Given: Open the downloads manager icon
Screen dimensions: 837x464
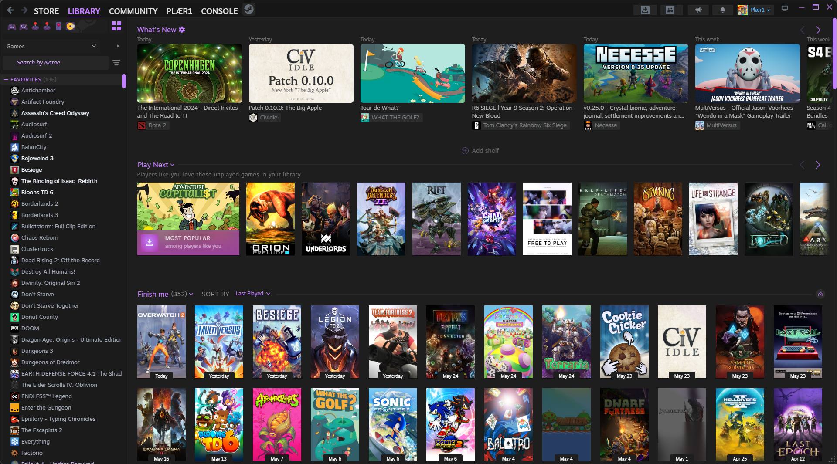Looking at the screenshot, I should [645, 10].
